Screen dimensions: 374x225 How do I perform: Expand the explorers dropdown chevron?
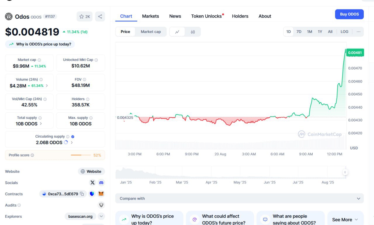pyautogui.click(x=101, y=217)
